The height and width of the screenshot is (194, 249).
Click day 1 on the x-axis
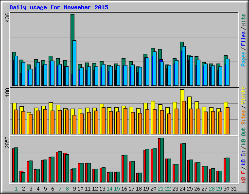16,189
